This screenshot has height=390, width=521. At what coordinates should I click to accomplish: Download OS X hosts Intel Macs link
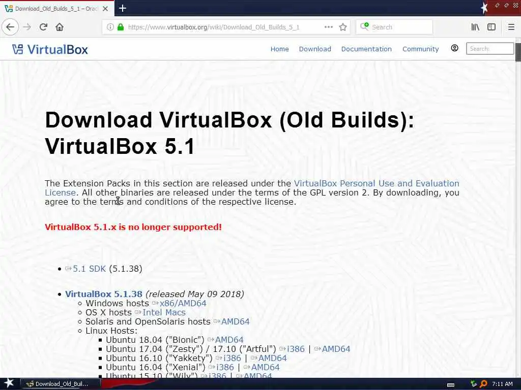pyautogui.click(x=164, y=312)
